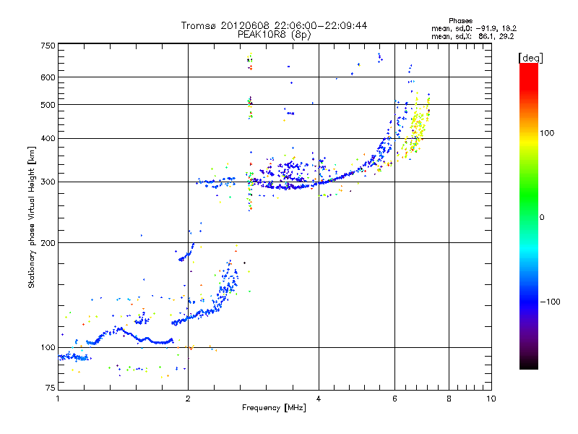The image size is (578, 434).
Task: Click the y-axis tick label '75'
Action: click(51, 388)
